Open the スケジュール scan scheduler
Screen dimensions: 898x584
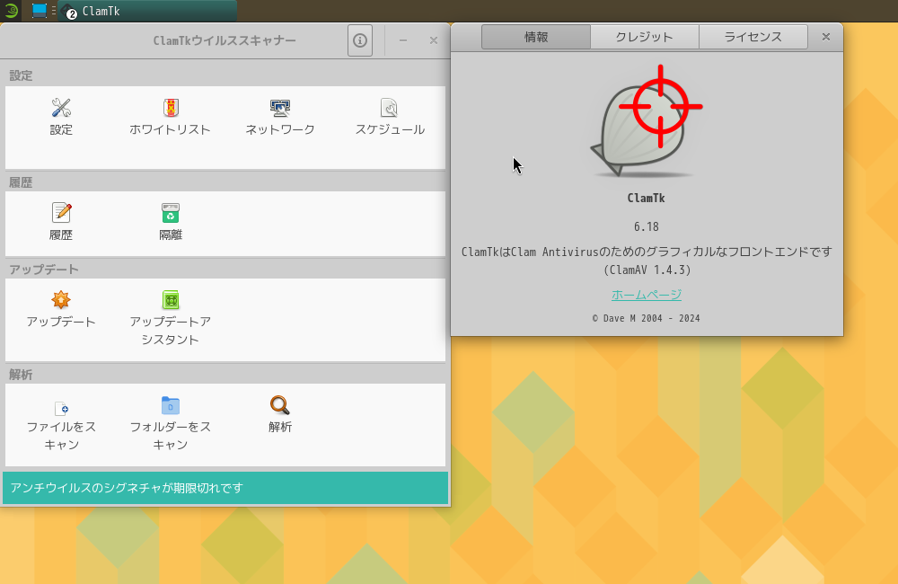389,117
